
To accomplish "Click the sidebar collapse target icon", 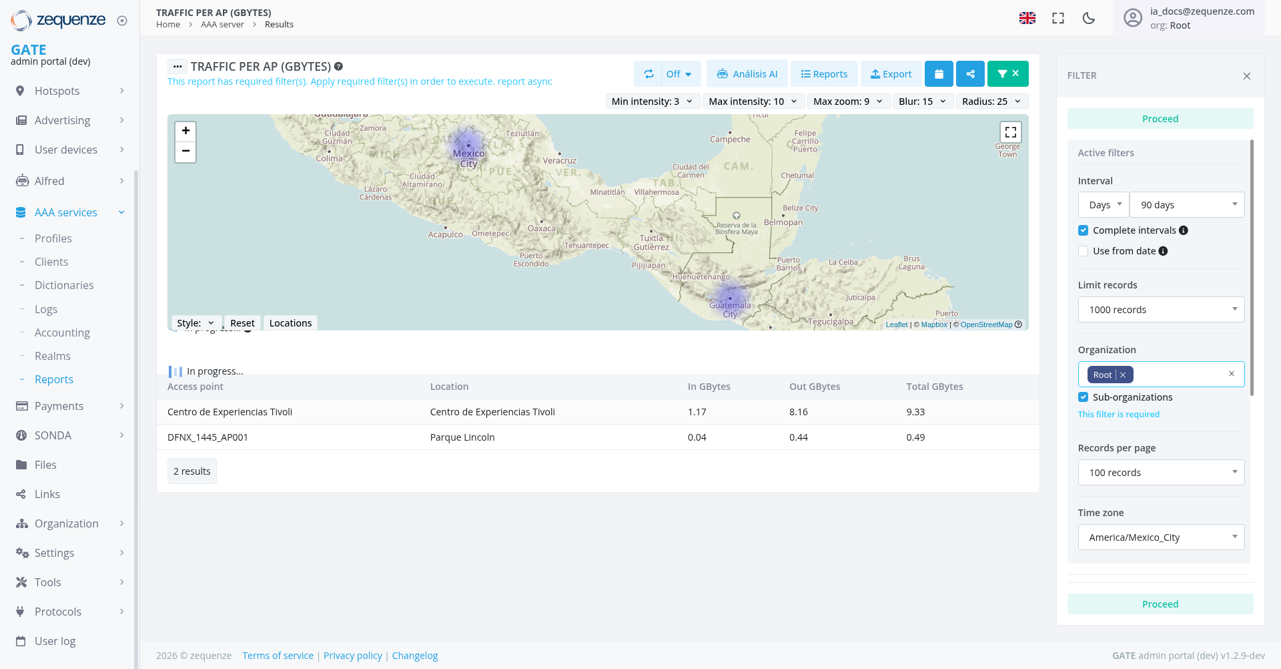I will 122,21.
